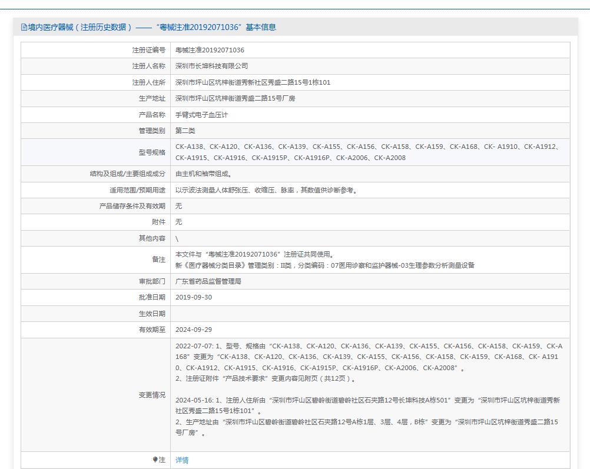The image size is (590, 469).
Task: Click the page header title bar area
Action: 294,27
